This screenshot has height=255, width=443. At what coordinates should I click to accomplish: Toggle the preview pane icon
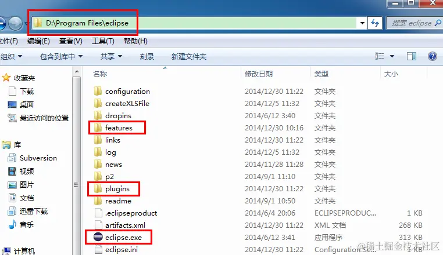tap(412, 56)
